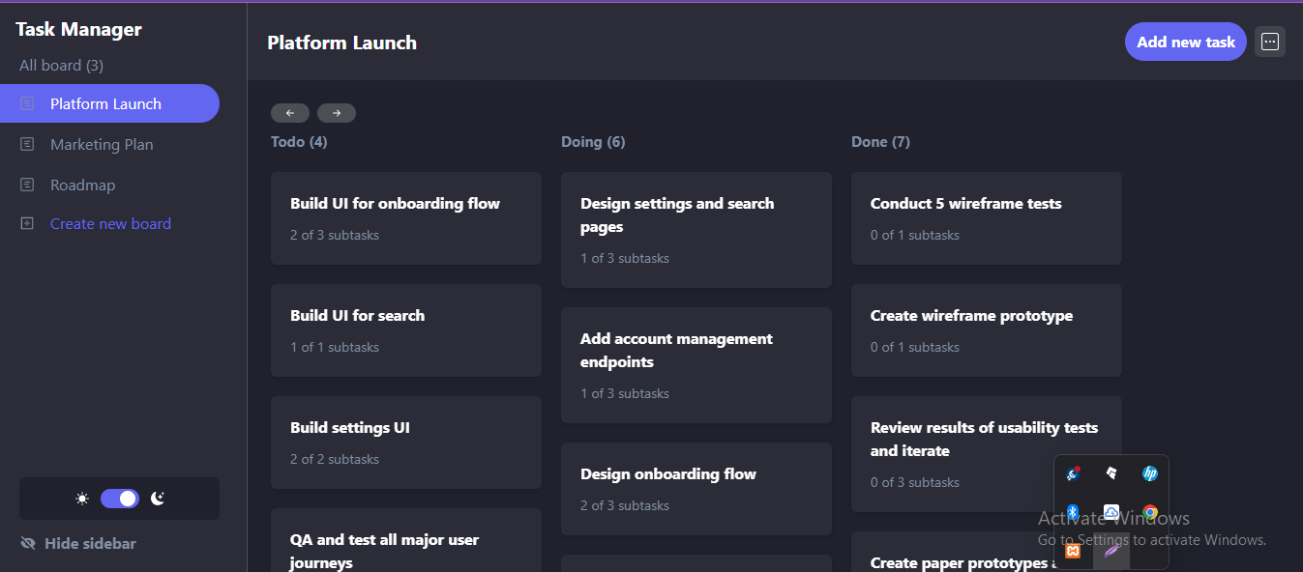
Task: Open the Design settings and search pages card
Action: [696, 230]
